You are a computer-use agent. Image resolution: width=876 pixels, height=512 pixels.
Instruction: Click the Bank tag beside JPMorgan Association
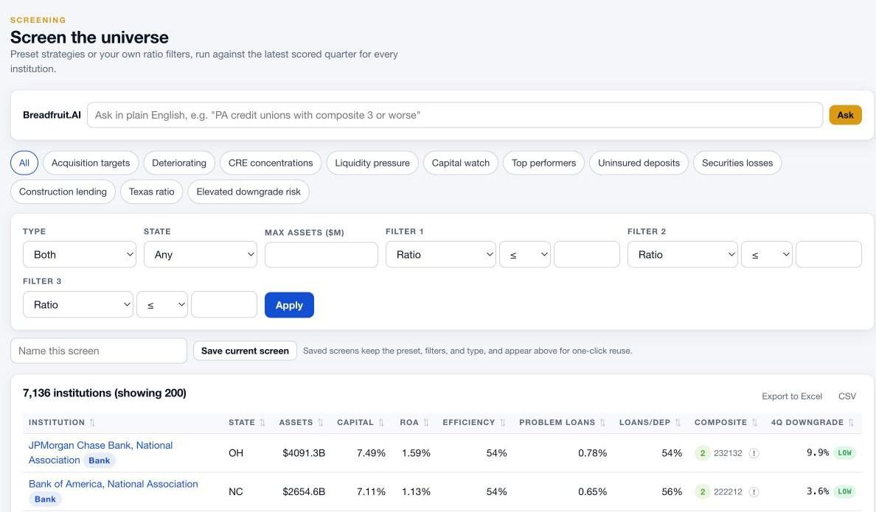100,460
